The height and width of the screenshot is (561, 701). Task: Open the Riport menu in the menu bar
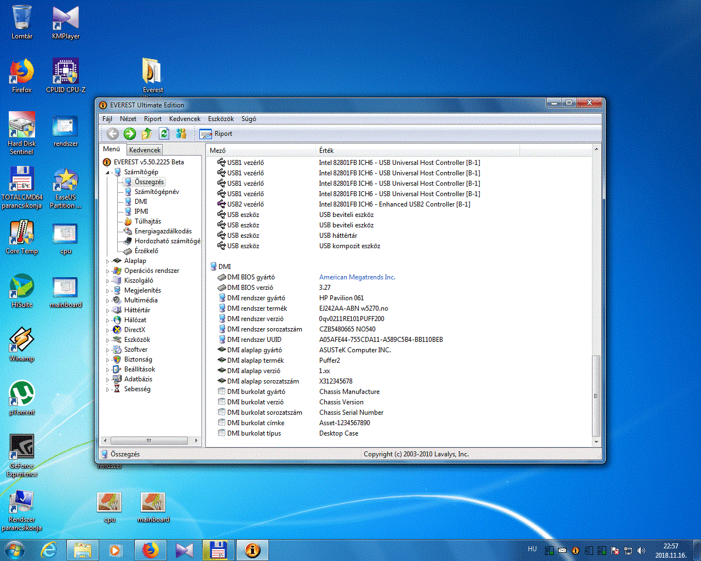[153, 119]
